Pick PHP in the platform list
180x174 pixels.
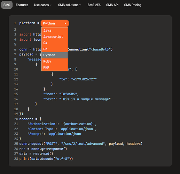click(x=55, y=68)
